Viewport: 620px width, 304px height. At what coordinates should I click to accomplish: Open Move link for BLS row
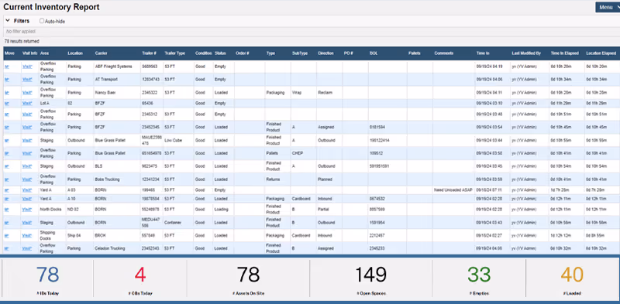coord(7,166)
